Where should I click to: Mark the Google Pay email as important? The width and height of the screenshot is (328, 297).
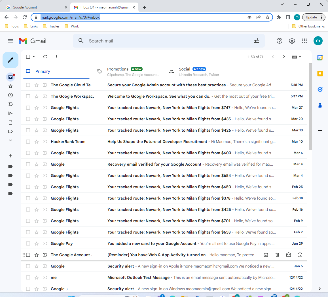(45, 243)
